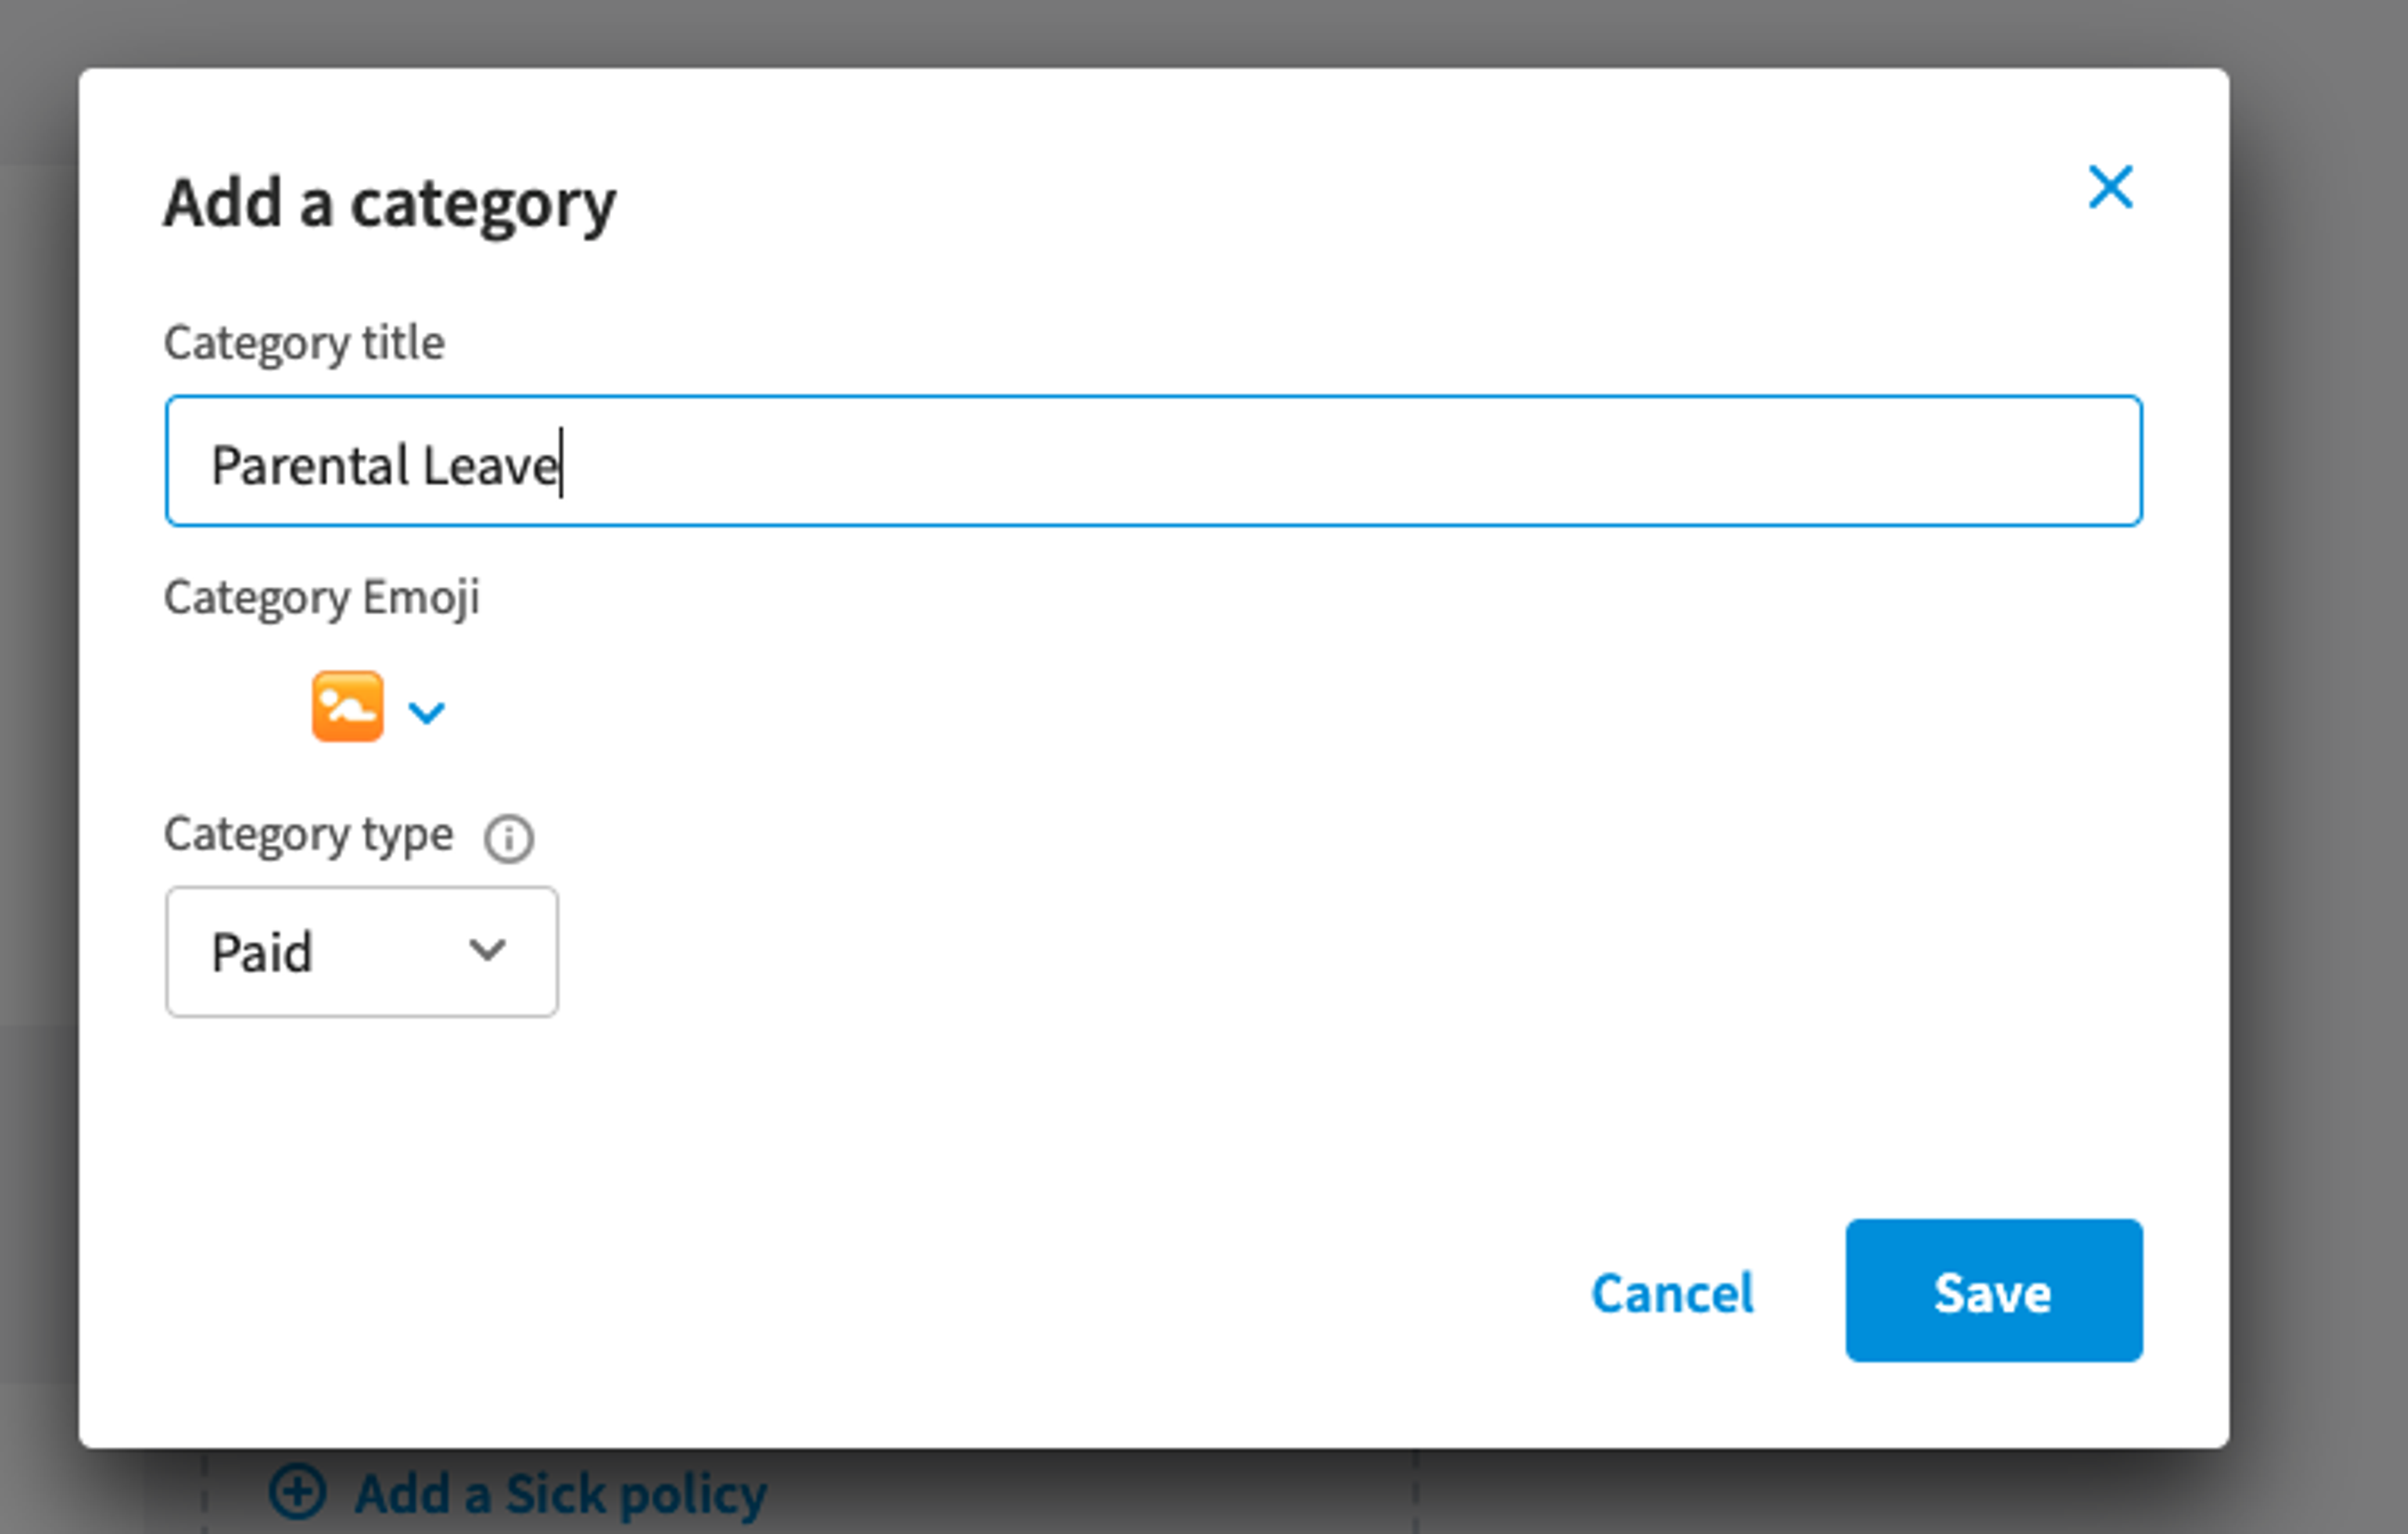Screen dimensions: 2408x1534
Task: Open the emoji picker chevron
Action: tap(427, 712)
